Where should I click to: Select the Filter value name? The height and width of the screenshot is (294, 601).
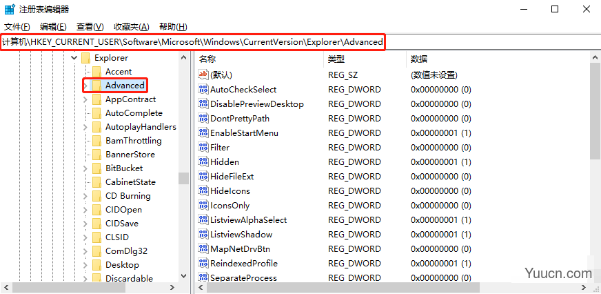(x=220, y=148)
